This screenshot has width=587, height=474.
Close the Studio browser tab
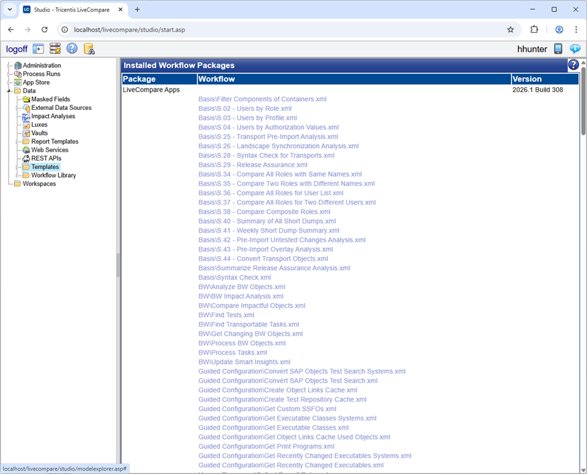pyautogui.click(x=120, y=10)
